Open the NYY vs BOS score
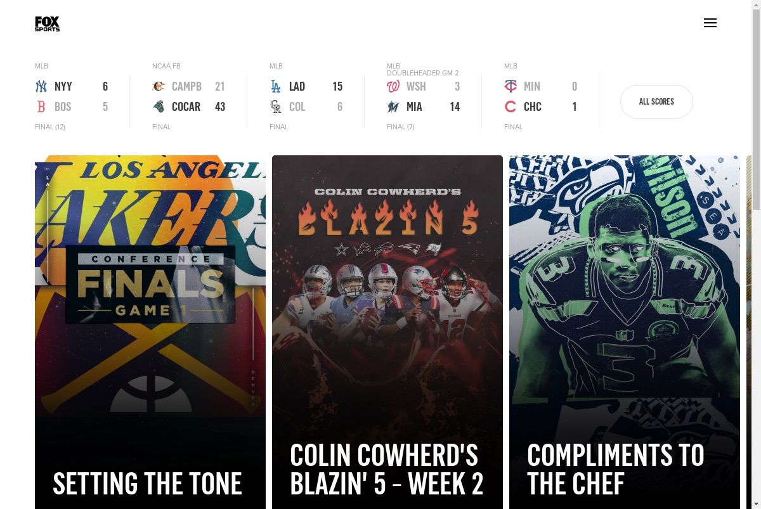The height and width of the screenshot is (509, 761). (72, 96)
